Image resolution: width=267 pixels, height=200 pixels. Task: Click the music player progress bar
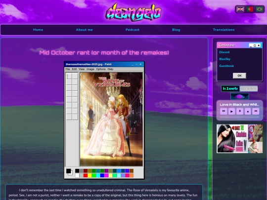[240, 117]
